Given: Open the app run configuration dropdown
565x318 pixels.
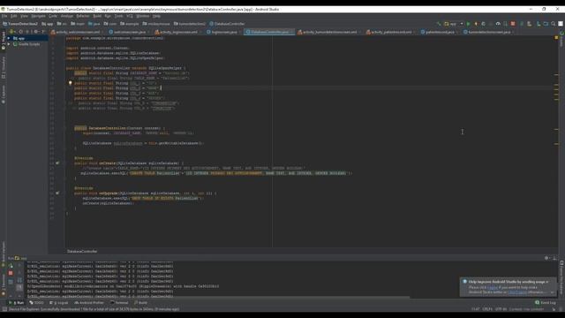Looking at the screenshot, I should 454,24.
